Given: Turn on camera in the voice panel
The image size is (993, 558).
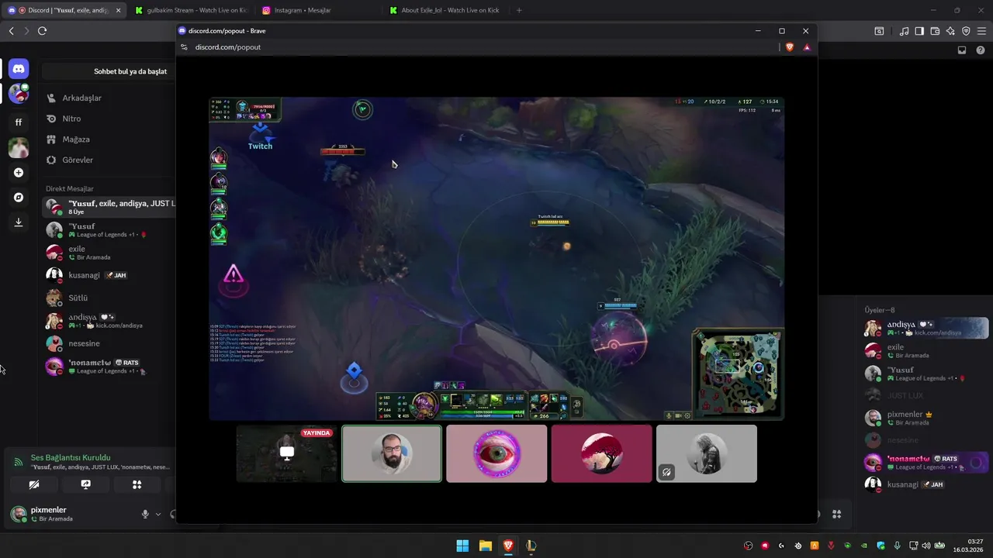Looking at the screenshot, I should click(33, 484).
